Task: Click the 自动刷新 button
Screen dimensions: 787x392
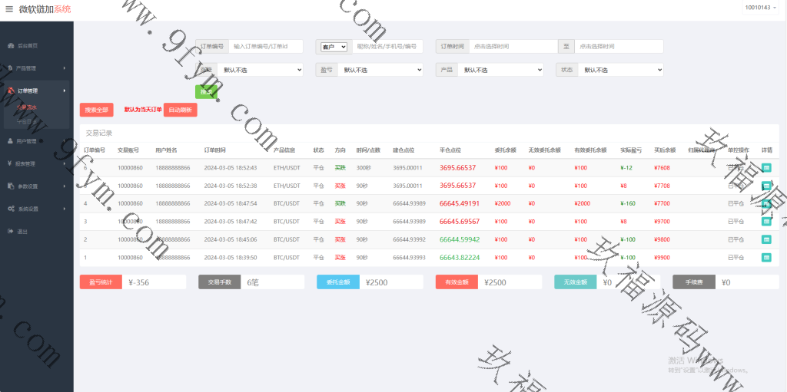Action: coord(180,110)
